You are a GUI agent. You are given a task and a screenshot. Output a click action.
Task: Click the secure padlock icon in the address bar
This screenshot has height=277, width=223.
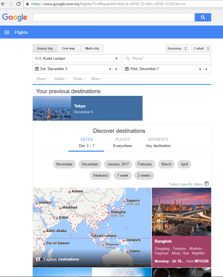[x=28, y=4]
